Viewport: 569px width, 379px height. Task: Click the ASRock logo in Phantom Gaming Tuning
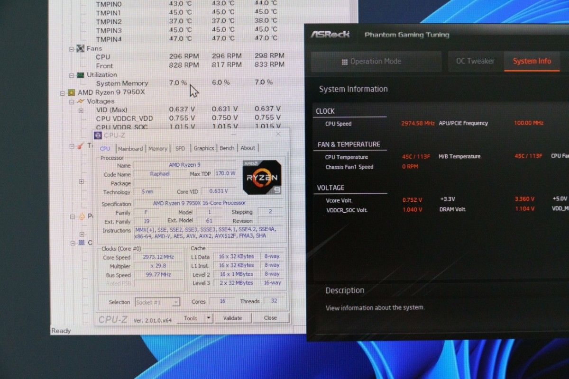coord(330,34)
